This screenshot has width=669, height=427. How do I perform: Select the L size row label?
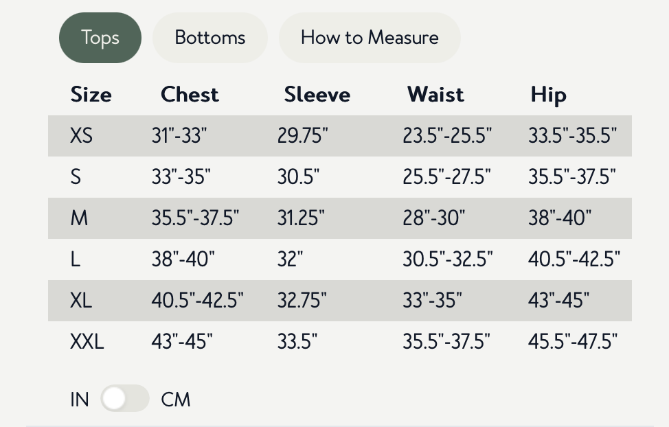pos(75,259)
